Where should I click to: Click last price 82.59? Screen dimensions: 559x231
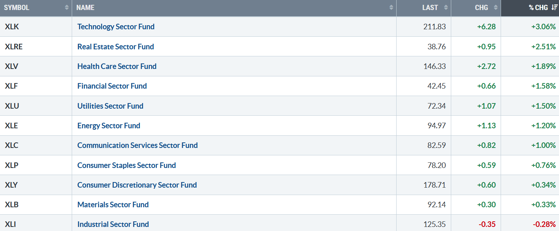[436, 145]
